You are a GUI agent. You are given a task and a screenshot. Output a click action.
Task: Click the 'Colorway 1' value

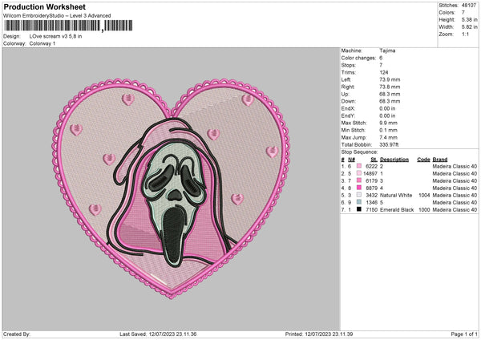(42, 43)
